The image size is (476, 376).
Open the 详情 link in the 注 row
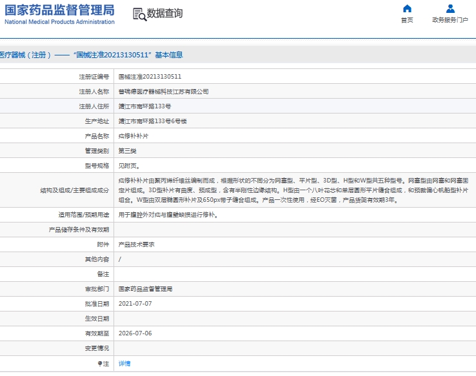(124, 363)
